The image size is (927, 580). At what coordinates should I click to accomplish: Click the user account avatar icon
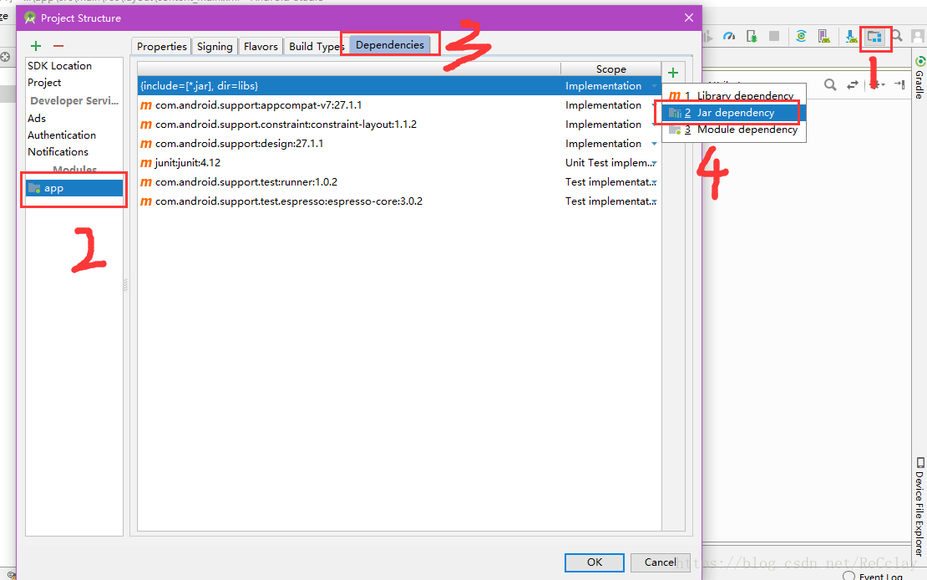pos(918,37)
